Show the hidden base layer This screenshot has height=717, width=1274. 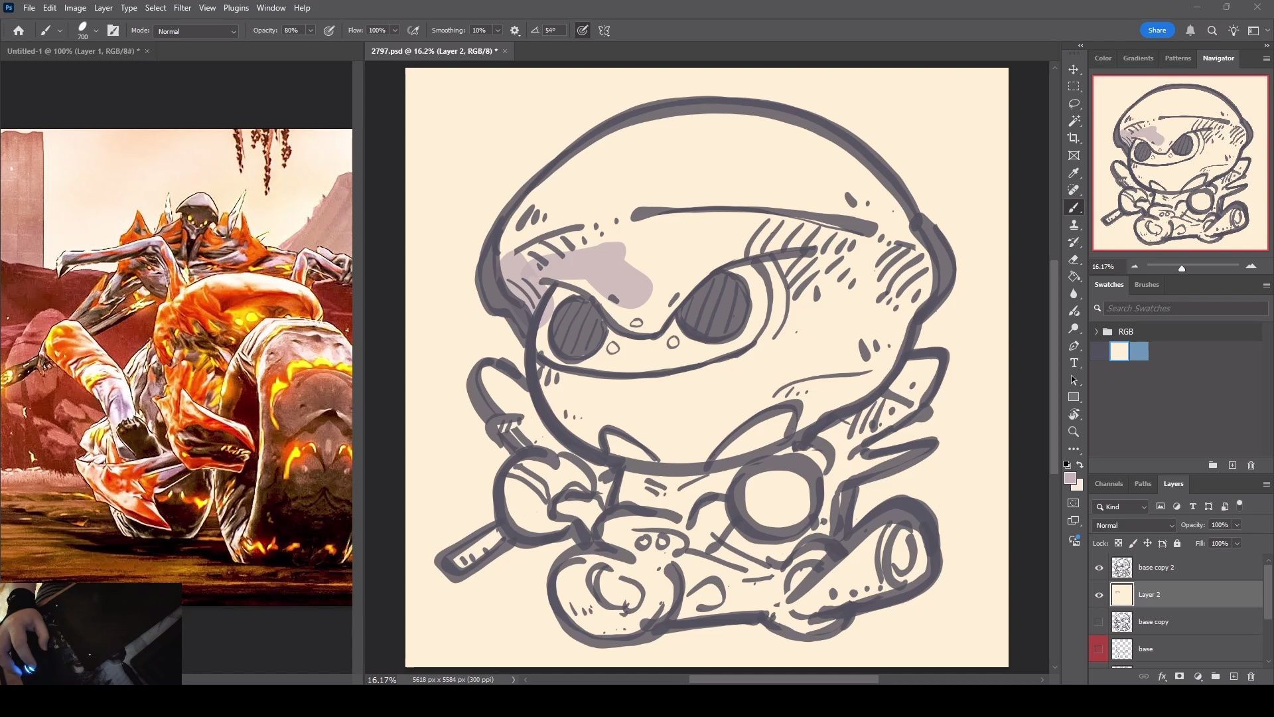[x=1099, y=649]
